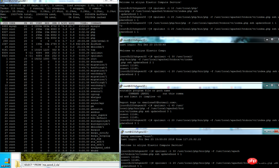Viewport: 279px width, 168px height.
Task: Select the php process row PID 9307
Action: coord(59,32)
